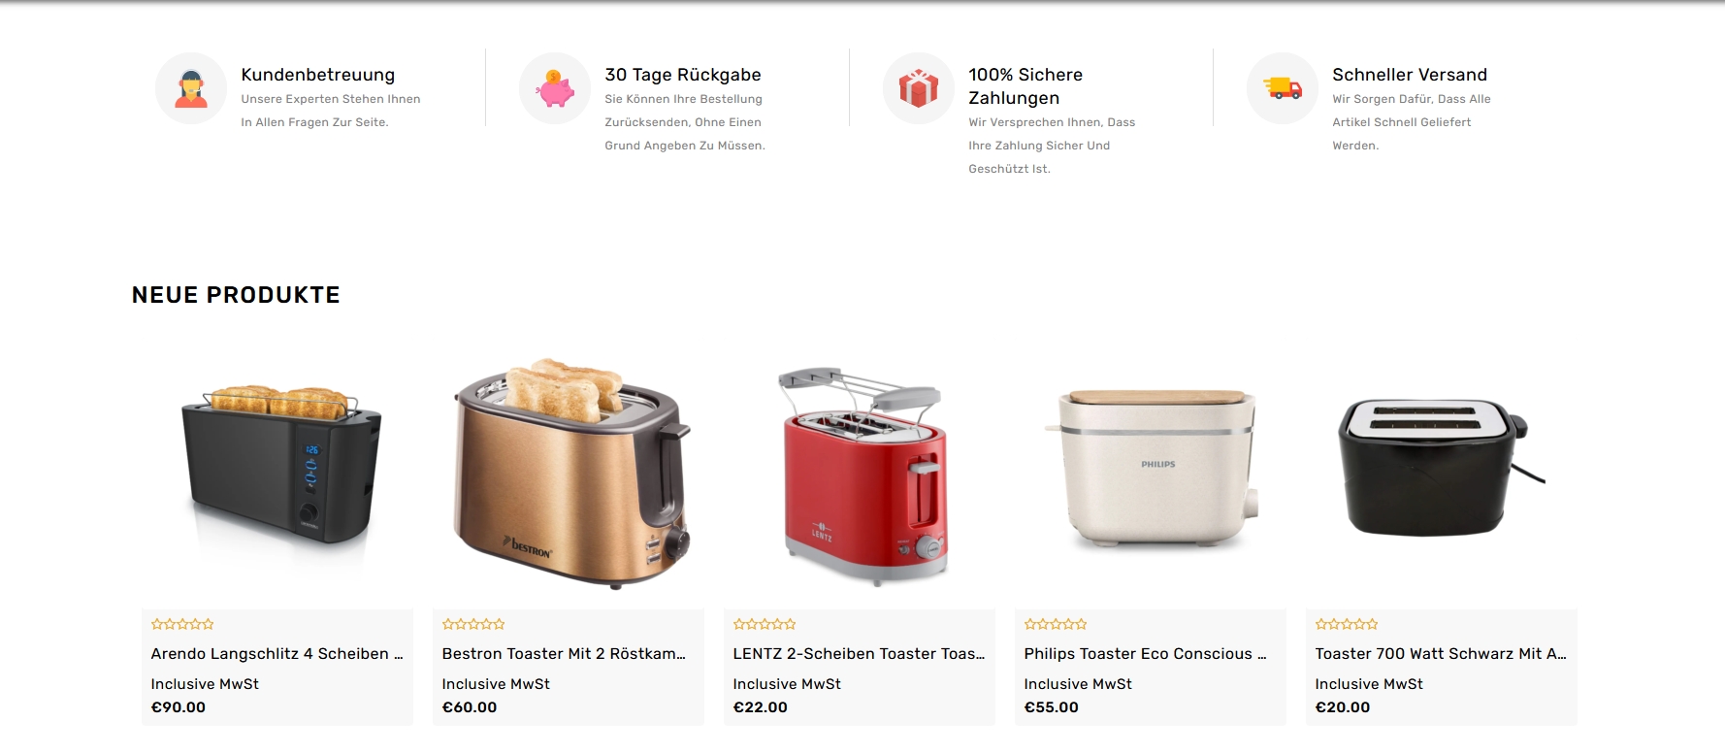Click the pink piggy bank icon
Screen dimensions: 1725x754
[555, 88]
